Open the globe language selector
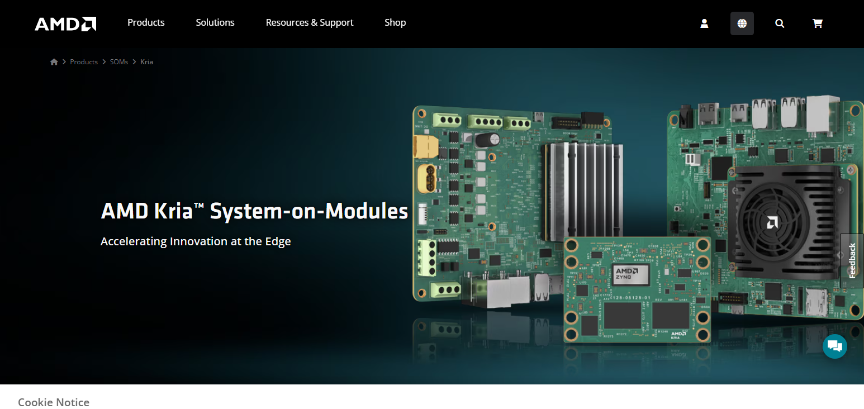 coord(742,23)
